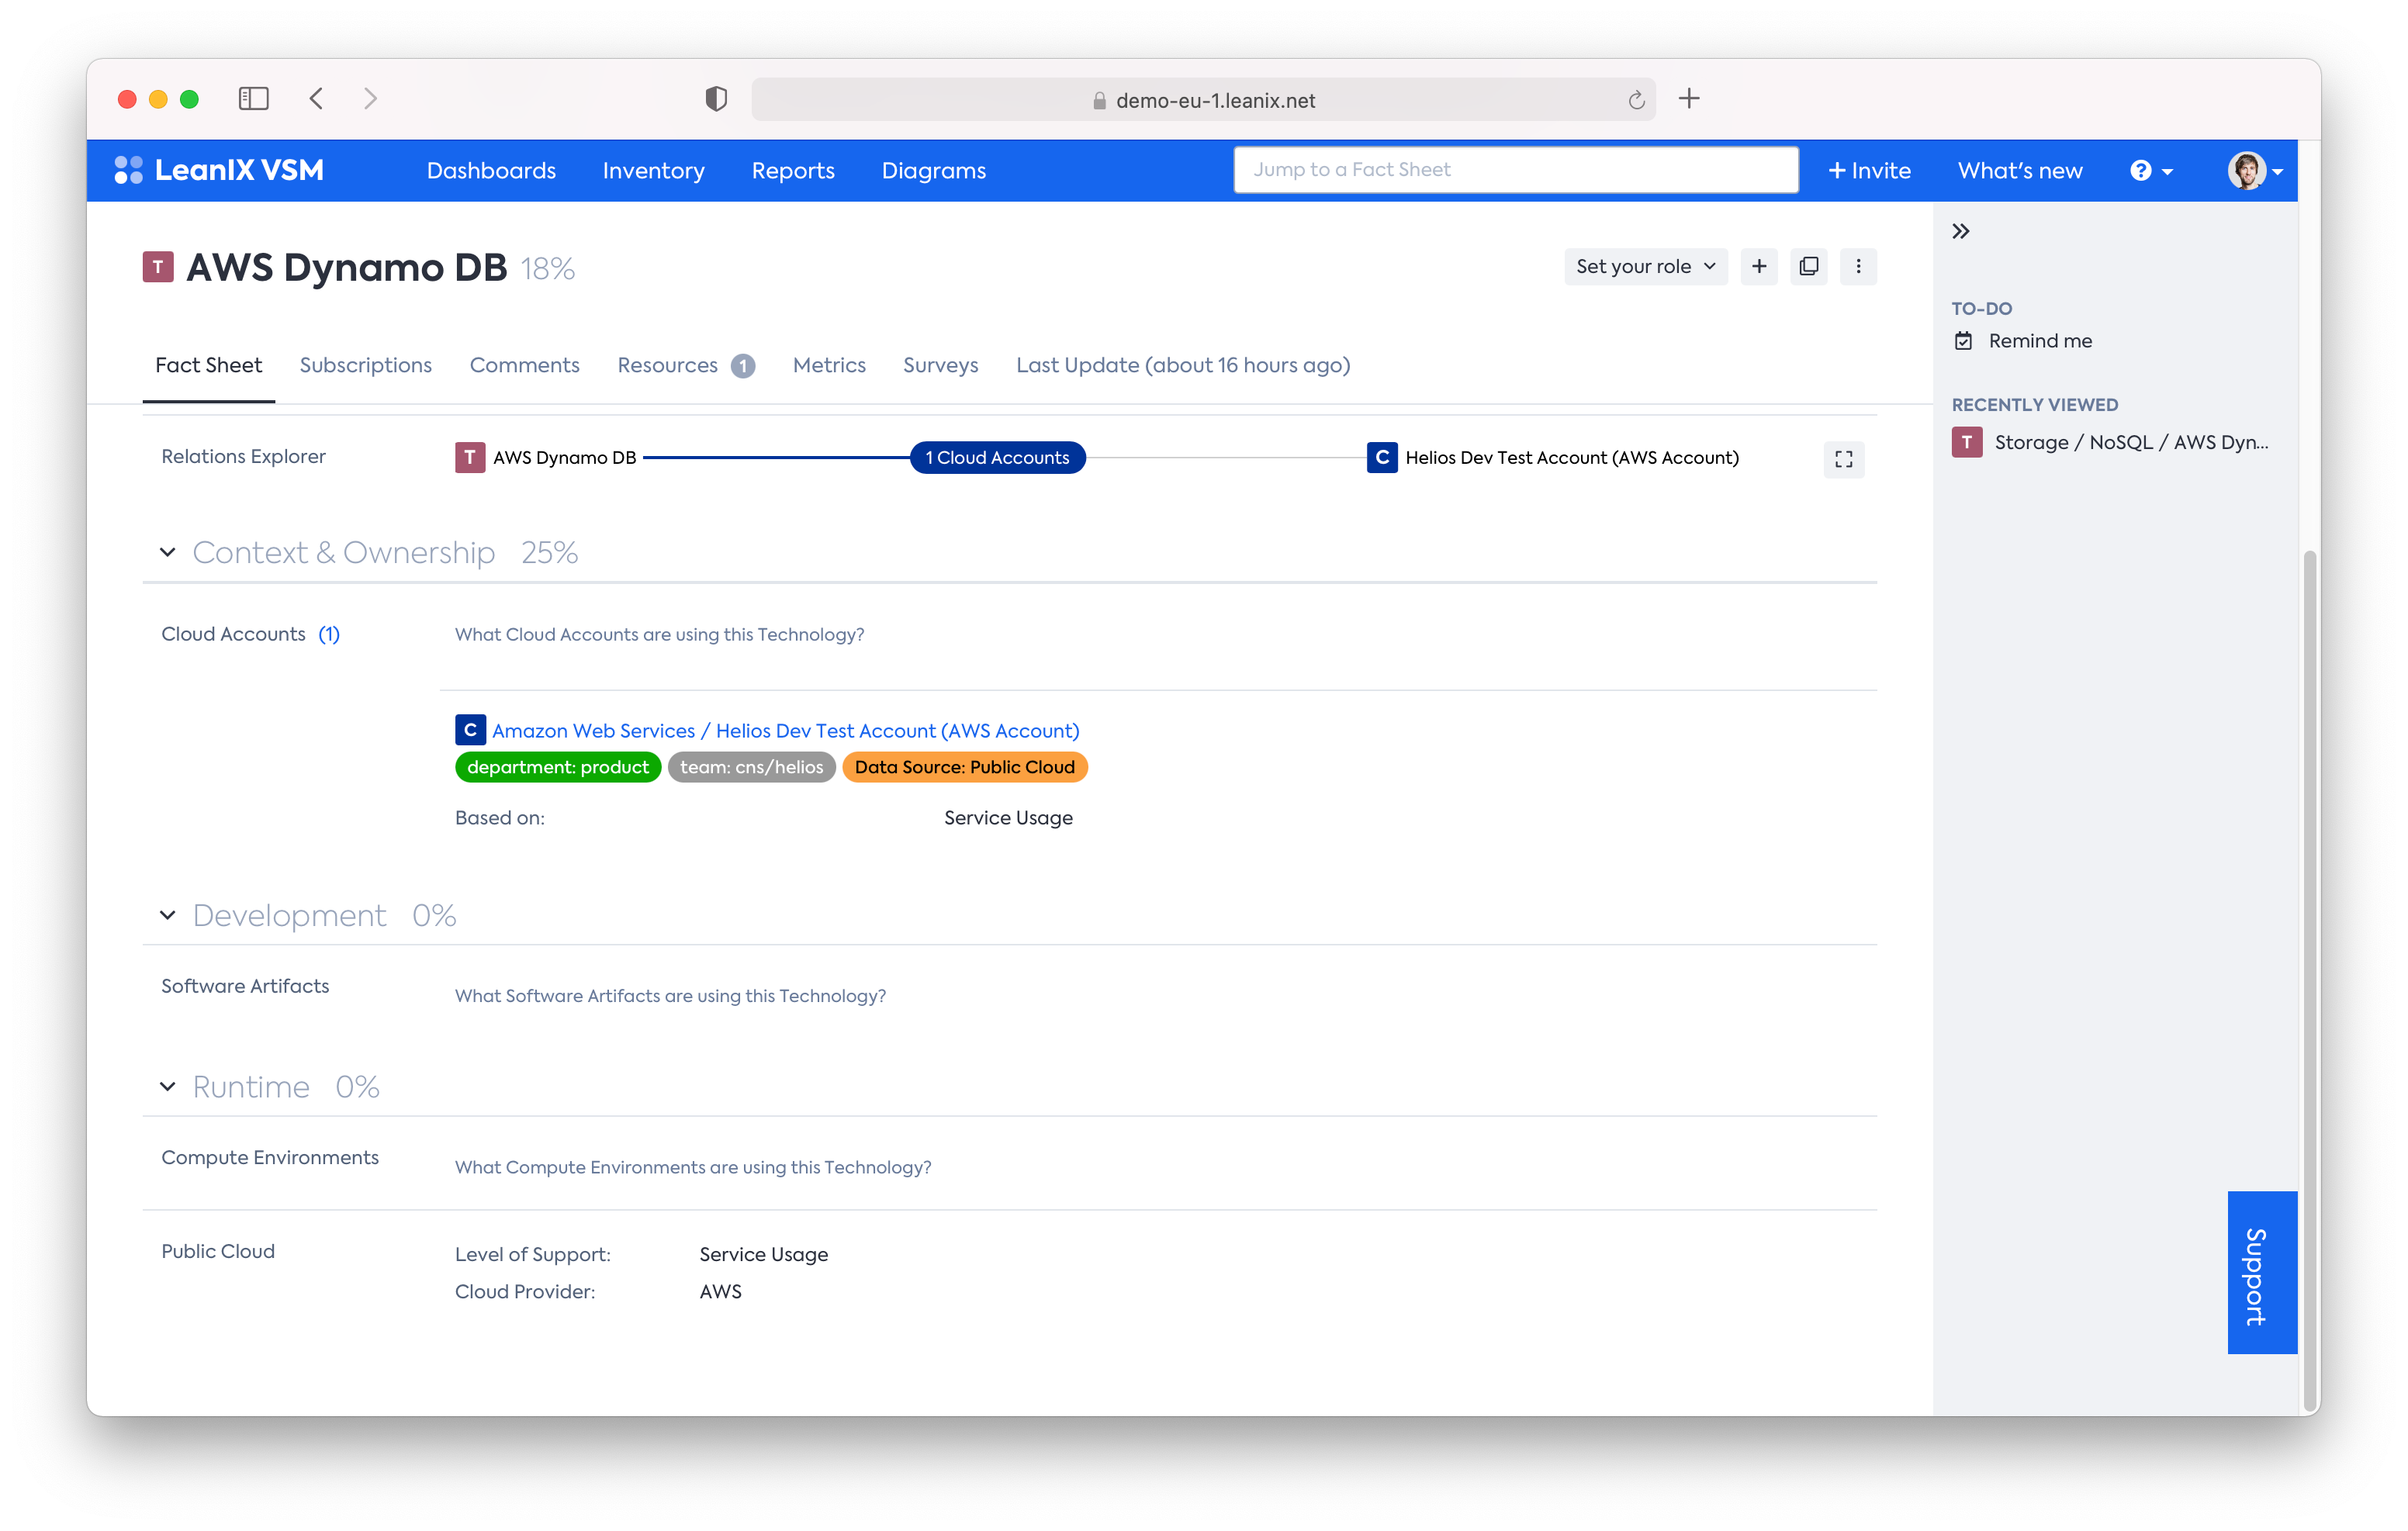Click the Remind me link
Image resolution: width=2408 pixels, height=1531 pixels.
coord(2040,341)
